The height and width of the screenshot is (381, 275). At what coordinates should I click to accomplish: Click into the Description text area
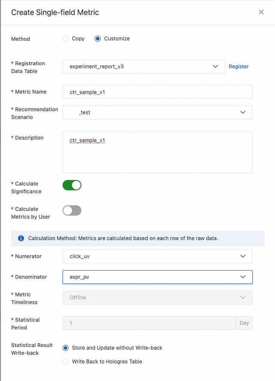158,152
